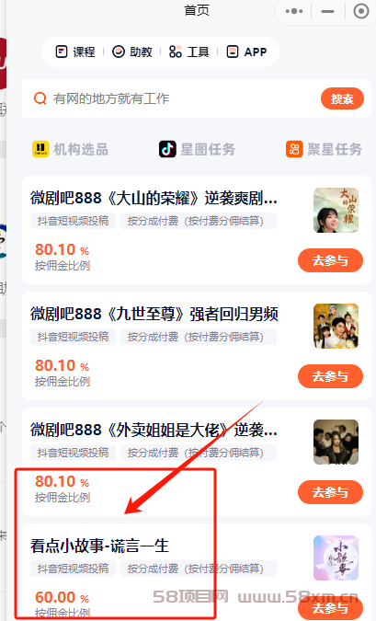
Task: Click the yellow 机构选品 logo icon
Action: [40, 149]
